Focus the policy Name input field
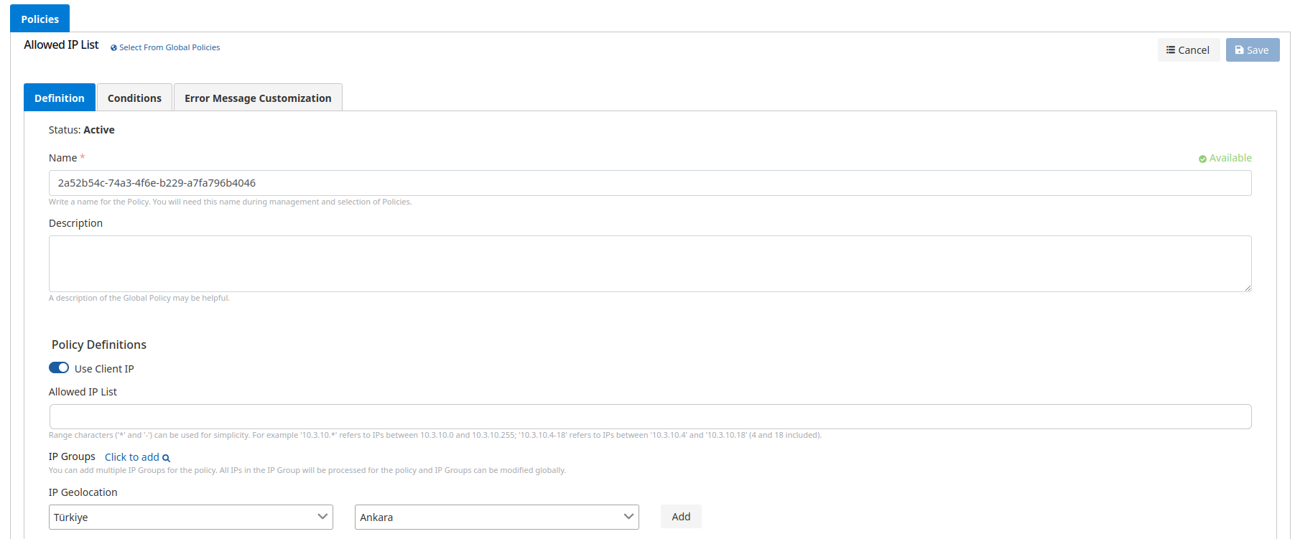Viewport: 1295px width, 539px height. 650,183
